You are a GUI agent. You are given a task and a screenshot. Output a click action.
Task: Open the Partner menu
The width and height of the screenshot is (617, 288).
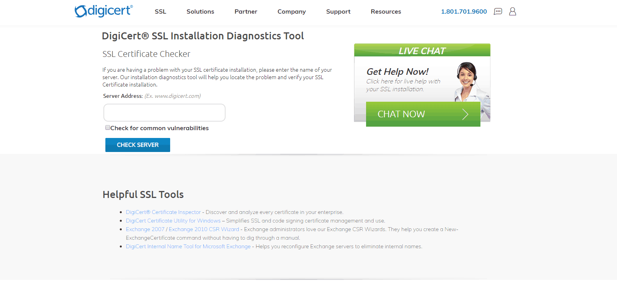coord(246,12)
